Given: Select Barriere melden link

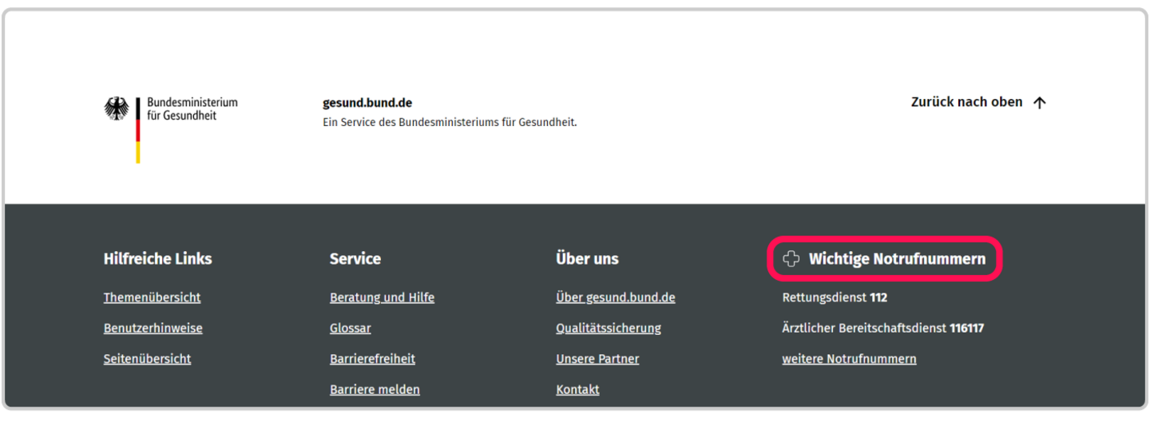Looking at the screenshot, I should point(375,390).
